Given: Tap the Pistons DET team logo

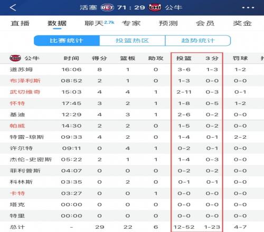Looking at the screenshot, I should click(x=107, y=7).
